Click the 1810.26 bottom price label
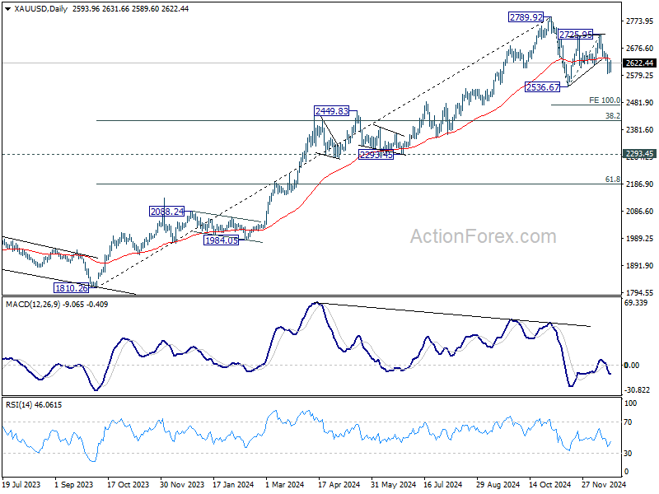The width and height of the screenshot is (659, 494). click(x=72, y=288)
